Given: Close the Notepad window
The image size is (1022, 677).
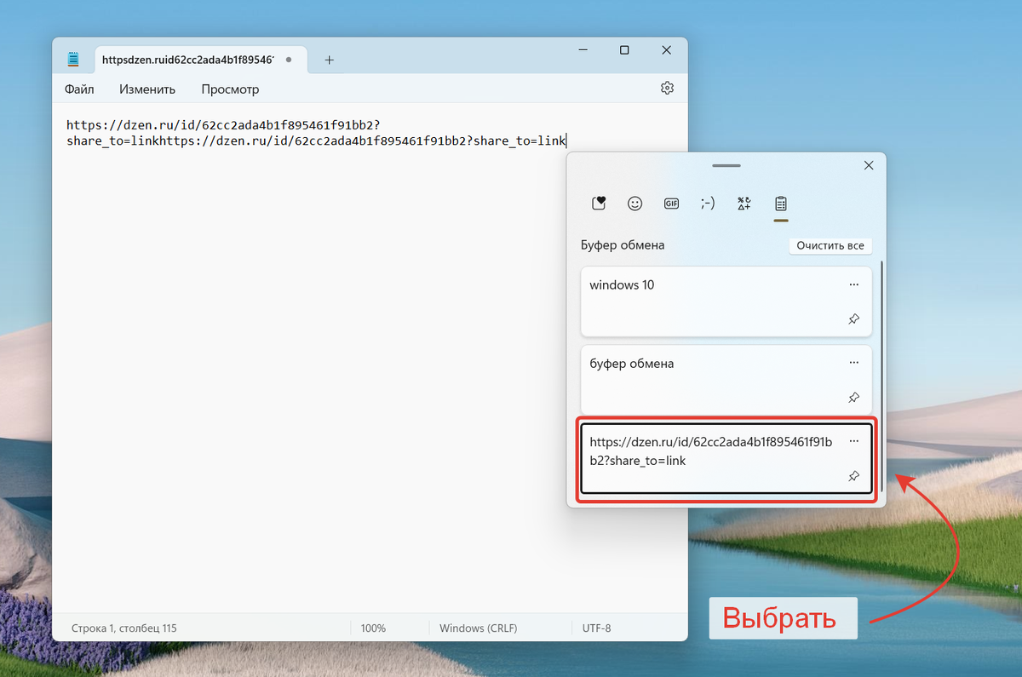Looking at the screenshot, I should (x=667, y=51).
